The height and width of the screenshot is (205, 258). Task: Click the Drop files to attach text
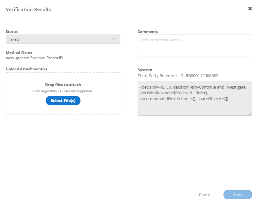pos(63,85)
